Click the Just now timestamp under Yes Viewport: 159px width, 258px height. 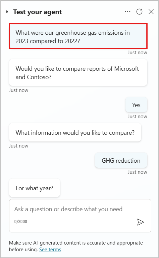(137, 117)
